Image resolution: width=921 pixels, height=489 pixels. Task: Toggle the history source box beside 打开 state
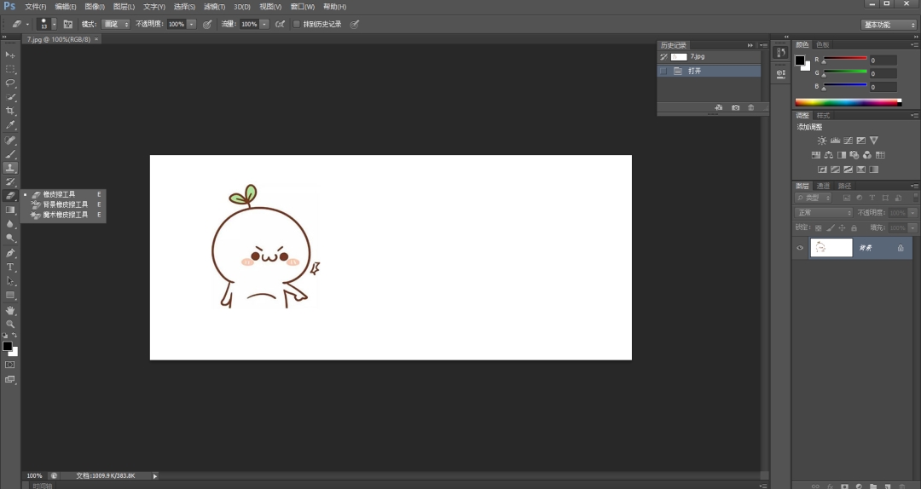[663, 72]
